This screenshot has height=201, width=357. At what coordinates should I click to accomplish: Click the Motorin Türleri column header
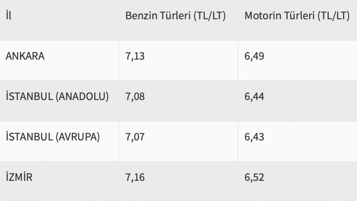(297, 17)
